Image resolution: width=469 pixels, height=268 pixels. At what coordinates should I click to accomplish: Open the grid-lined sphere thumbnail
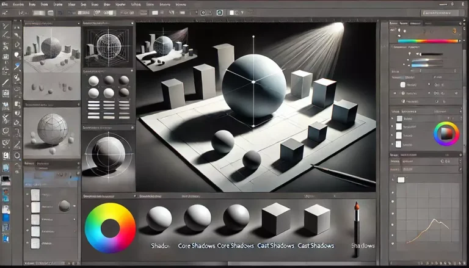[x=52, y=132]
